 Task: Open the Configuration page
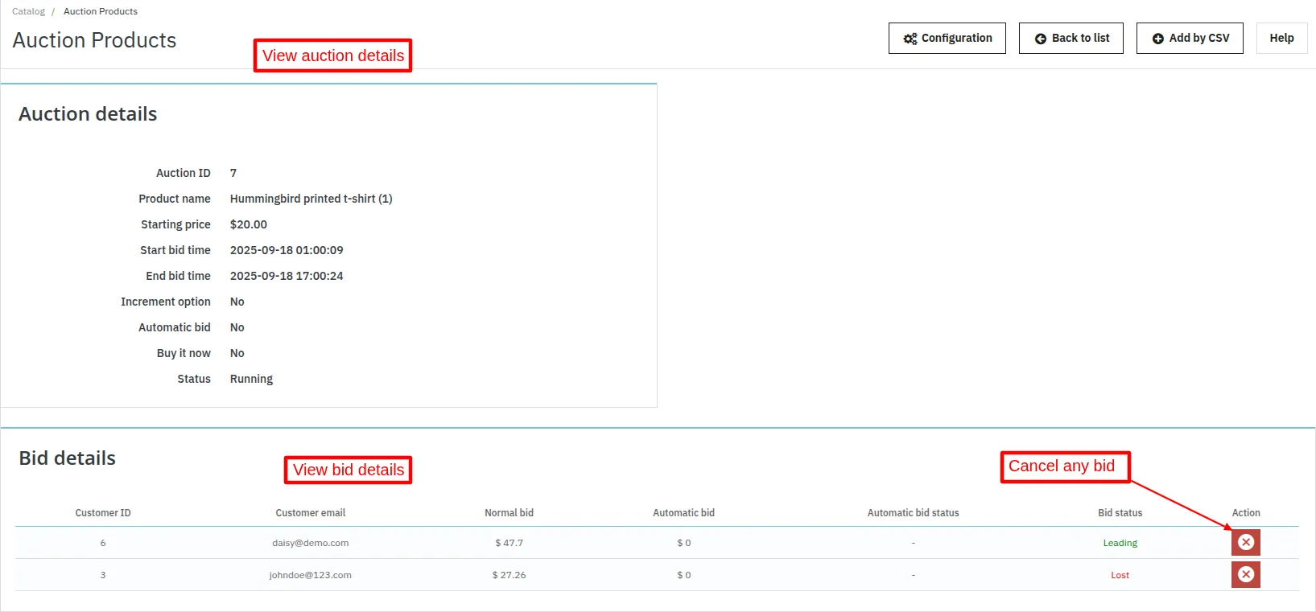(x=947, y=38)
